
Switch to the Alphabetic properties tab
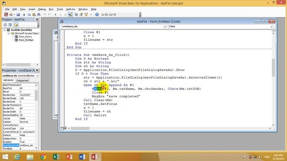tap(9, 80)
